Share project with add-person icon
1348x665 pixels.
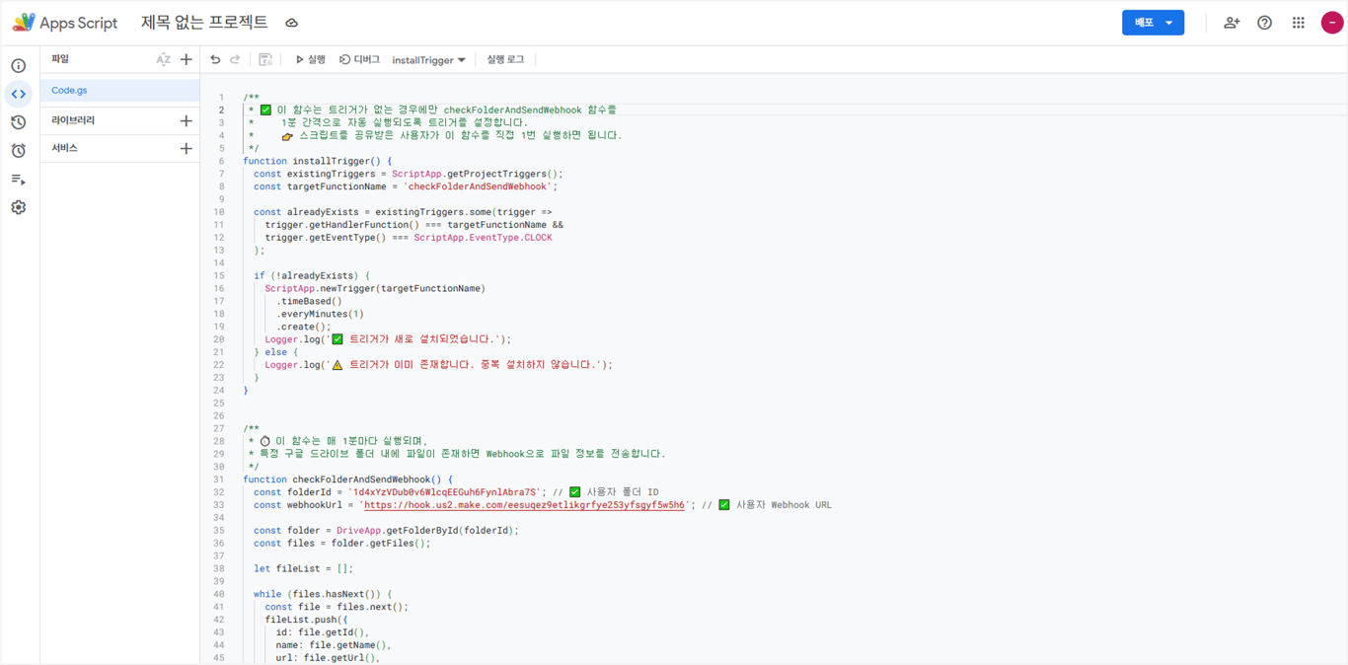pyautogui.click(x=1232, y=23)
